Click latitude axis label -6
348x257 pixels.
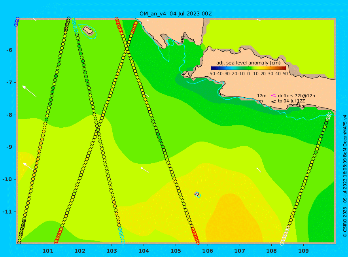tap(9, 50)
